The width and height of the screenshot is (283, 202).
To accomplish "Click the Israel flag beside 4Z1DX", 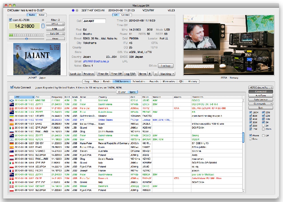I will pyautogui.click(x=12, y=139).
